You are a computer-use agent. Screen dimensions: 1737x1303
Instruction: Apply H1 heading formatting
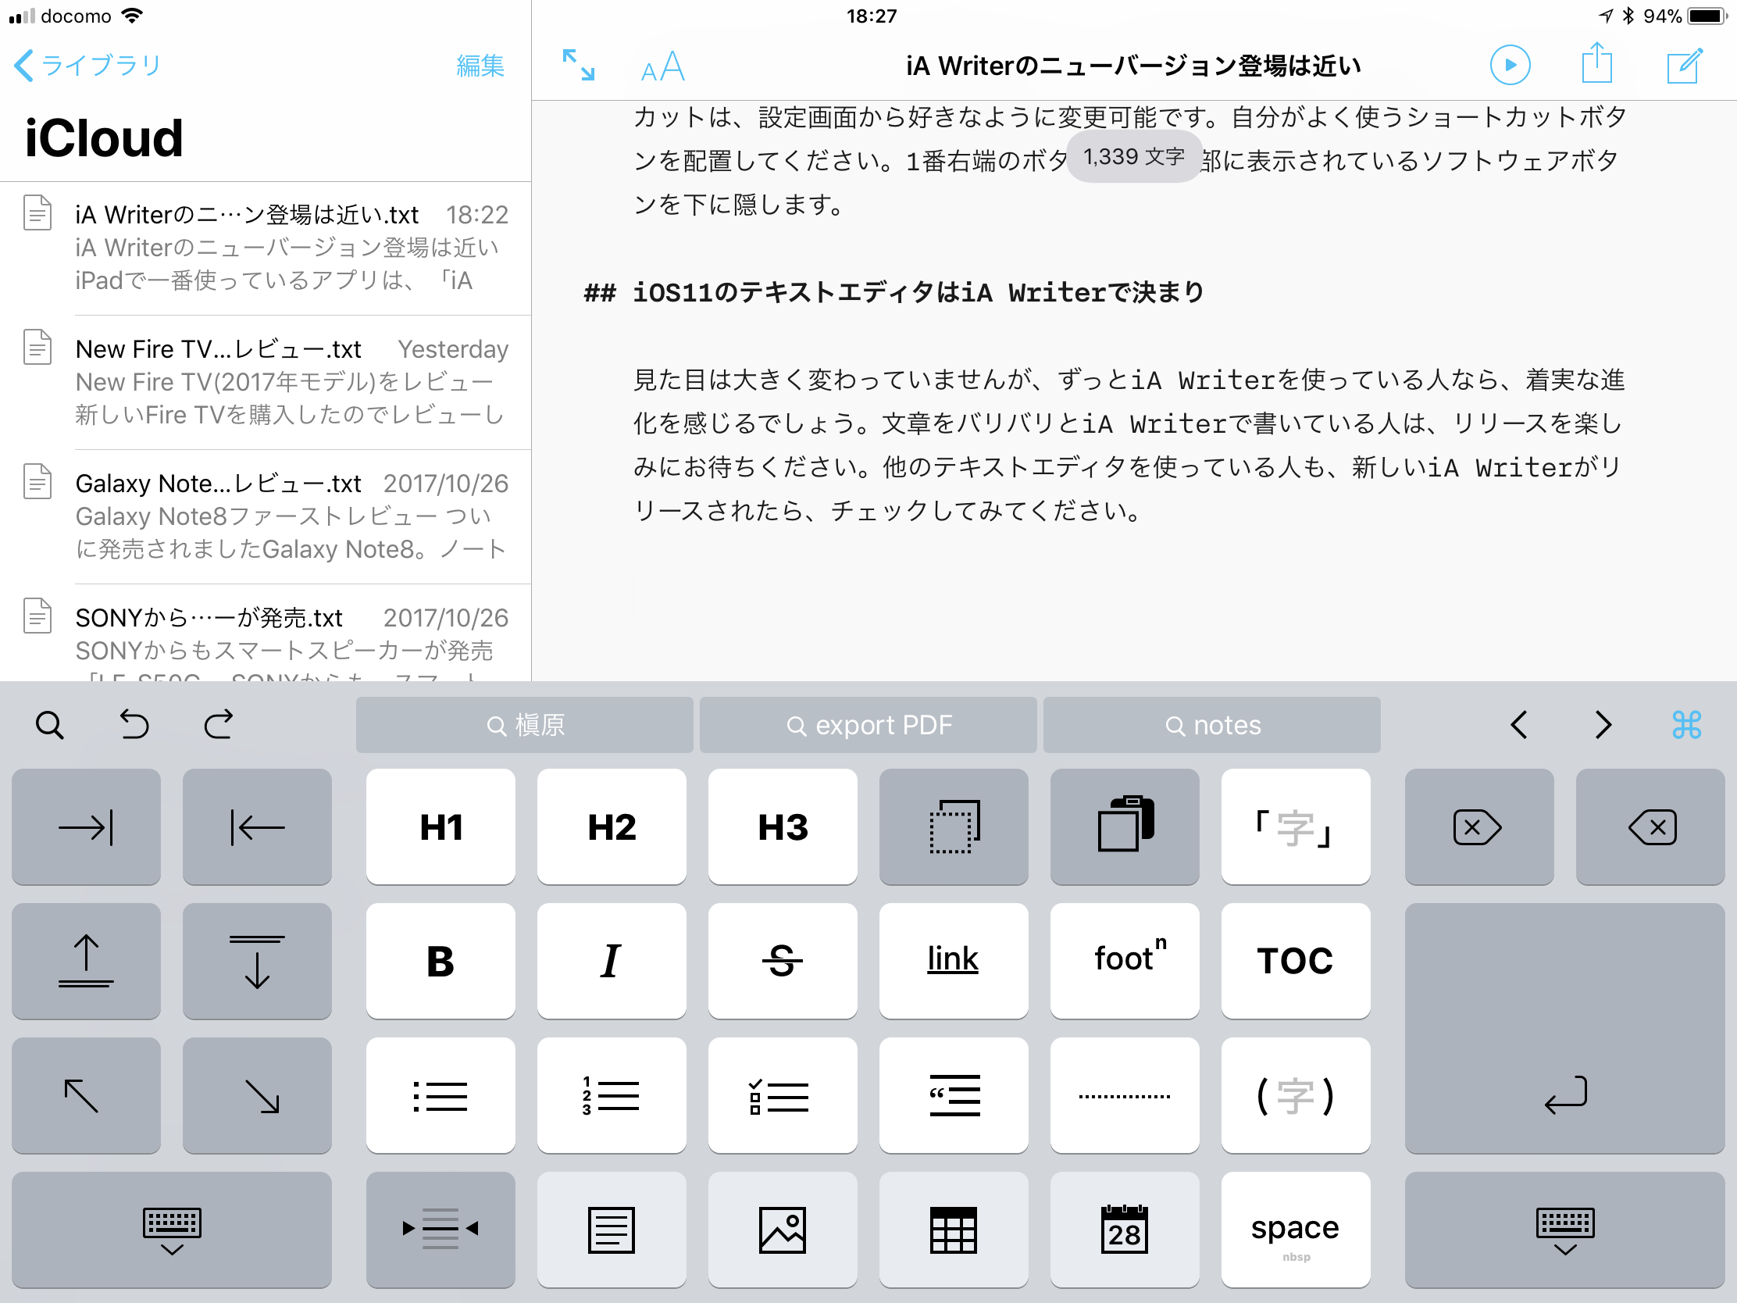(x=439, y=826)
